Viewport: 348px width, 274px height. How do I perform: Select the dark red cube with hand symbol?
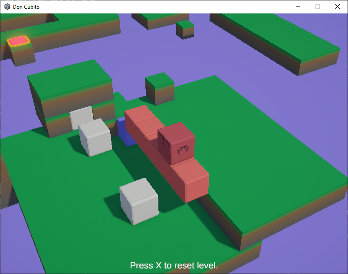click(x=177, y=143)
